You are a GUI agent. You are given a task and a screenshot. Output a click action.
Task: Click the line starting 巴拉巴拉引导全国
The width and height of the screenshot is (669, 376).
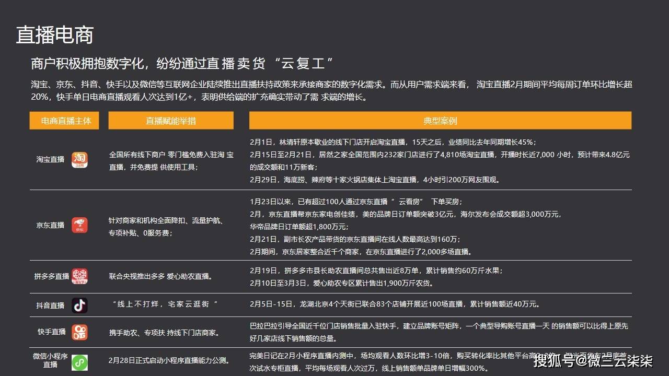[x=439, y=326]
